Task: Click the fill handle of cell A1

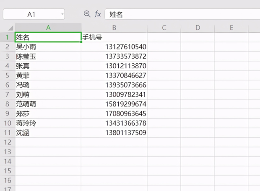Action: tap(81, 42)
